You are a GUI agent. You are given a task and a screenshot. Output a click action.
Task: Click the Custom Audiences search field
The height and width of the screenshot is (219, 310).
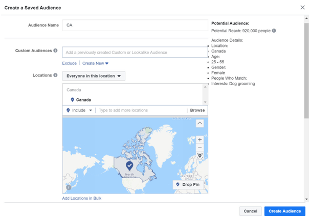[135, 52]
